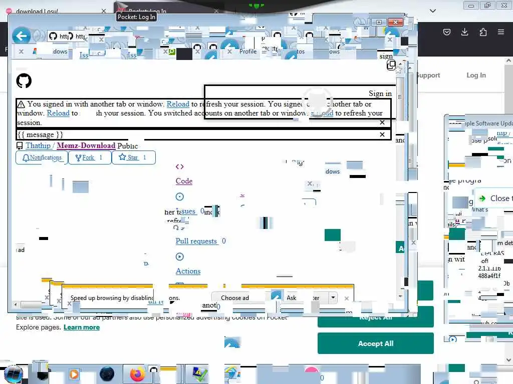Open the Windows Start orb
Viewport: 513px width, 384px height.
14,374
